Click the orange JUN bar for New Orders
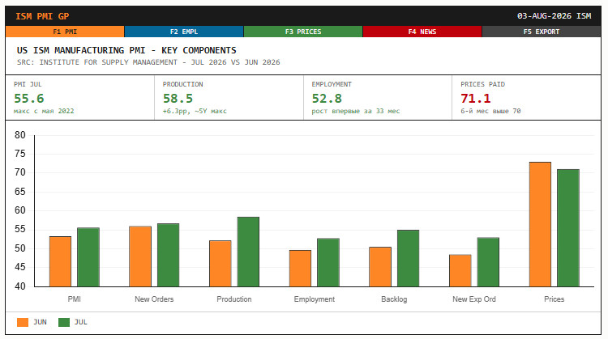Viewport: 608px width, 339px height. point(140,256)
